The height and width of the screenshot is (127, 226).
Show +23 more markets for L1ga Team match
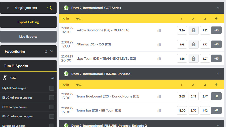click(216, 58)
